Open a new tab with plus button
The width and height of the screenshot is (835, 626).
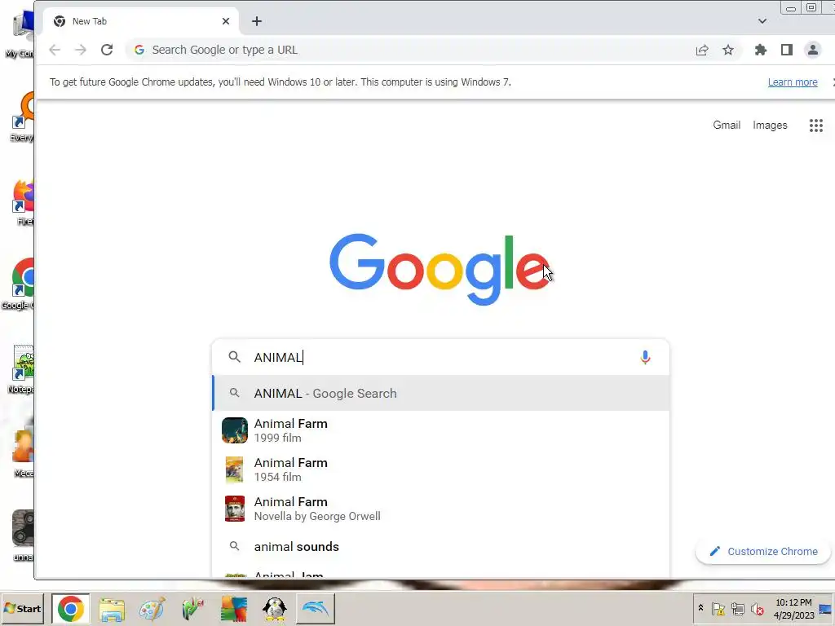pos(257,21)
